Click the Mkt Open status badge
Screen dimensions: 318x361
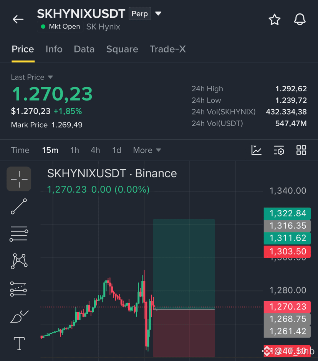(60, 26)
